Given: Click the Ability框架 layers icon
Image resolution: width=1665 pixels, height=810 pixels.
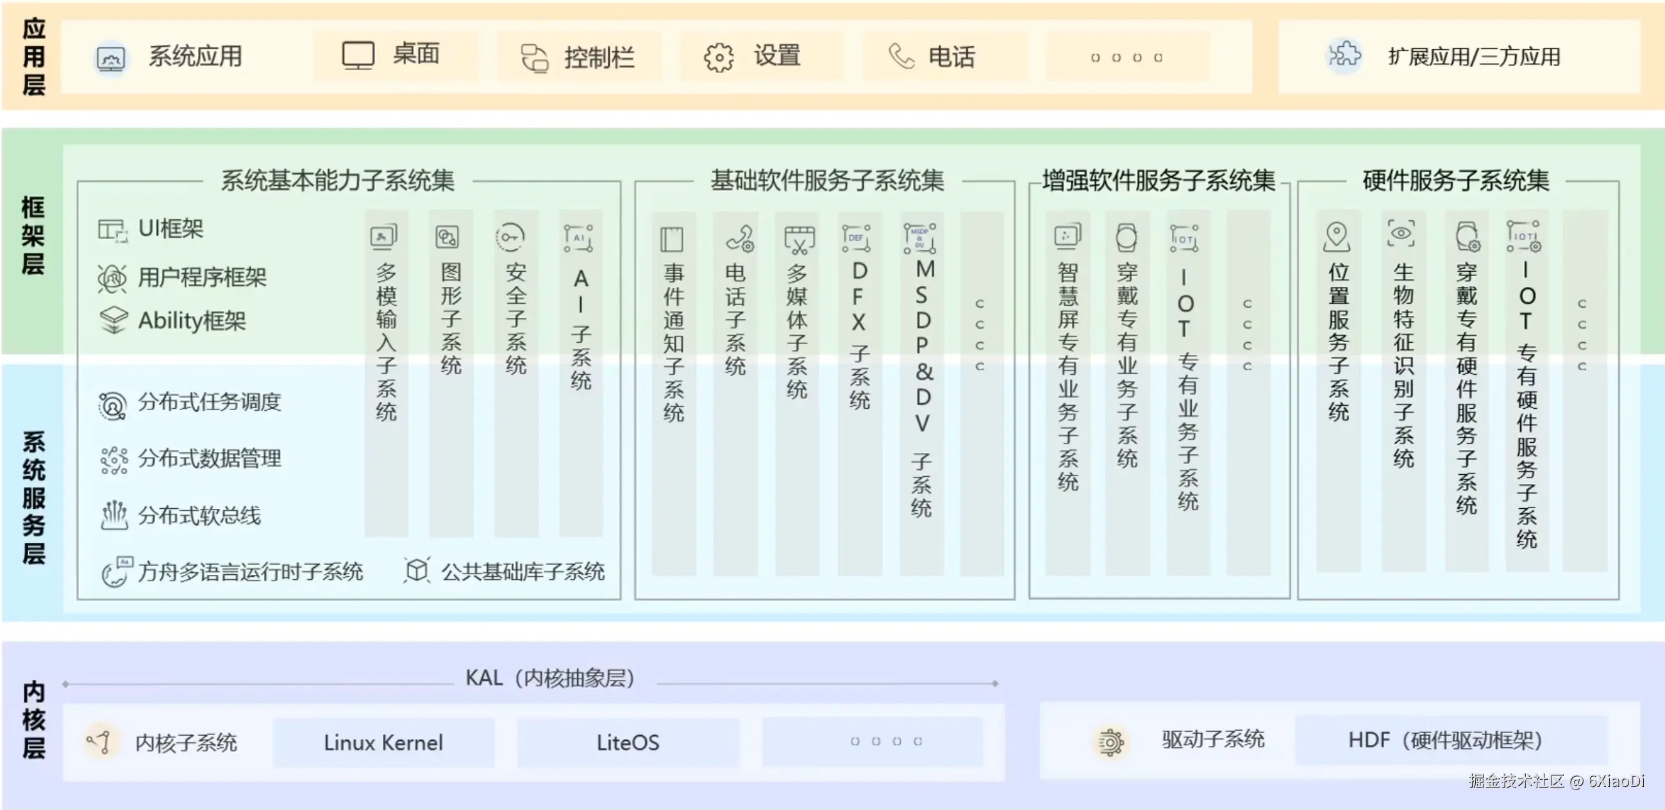Looking at the screenshot, I should point(113,320).
